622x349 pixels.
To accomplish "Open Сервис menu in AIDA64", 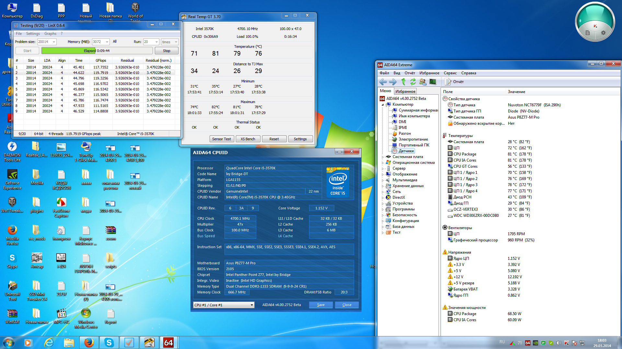I will pyautogui.click(x=450, y=73).
